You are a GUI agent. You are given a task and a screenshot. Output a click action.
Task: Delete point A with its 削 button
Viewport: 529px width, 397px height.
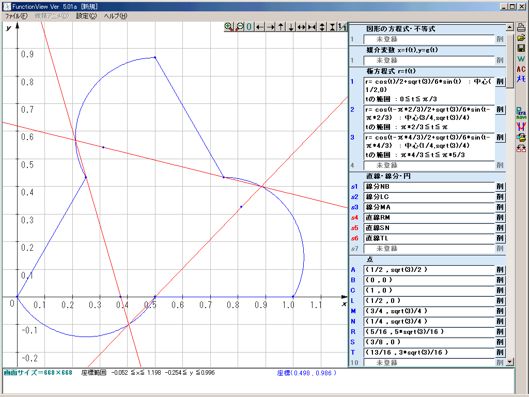tap(500, 270)
